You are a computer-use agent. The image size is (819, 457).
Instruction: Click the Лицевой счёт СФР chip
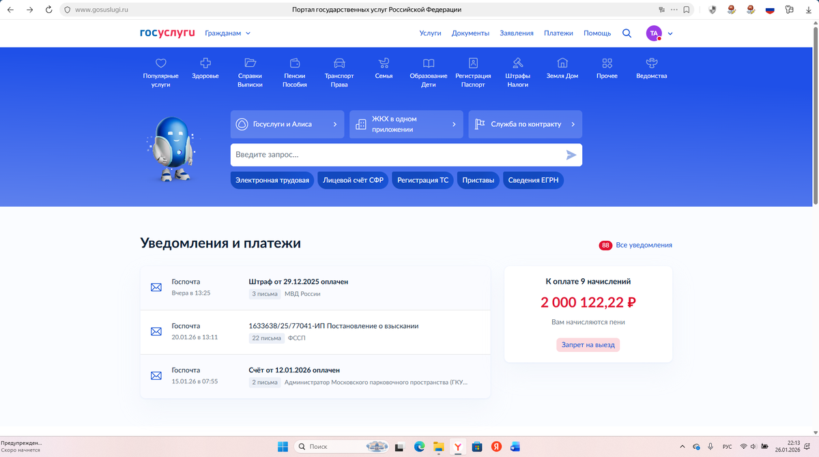[353, 181]
